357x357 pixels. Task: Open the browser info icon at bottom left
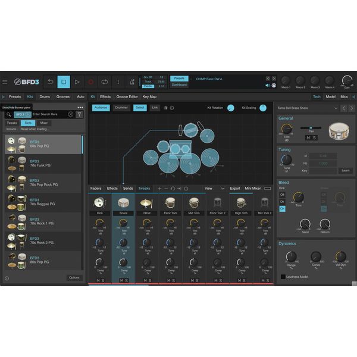pyautogui.click(x=7, y=278)
